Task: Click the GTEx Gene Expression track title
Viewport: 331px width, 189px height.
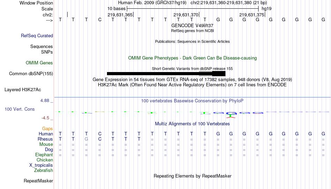Action: pos(192,79)
